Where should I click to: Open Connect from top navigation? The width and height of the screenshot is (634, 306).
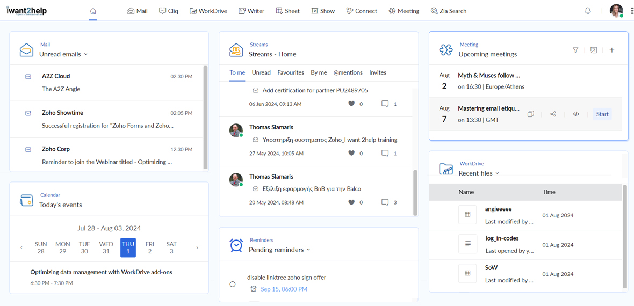click(362, 11)
